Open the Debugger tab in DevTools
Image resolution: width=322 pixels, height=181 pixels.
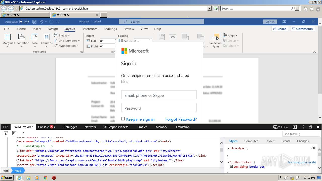[x=70, y=127]
